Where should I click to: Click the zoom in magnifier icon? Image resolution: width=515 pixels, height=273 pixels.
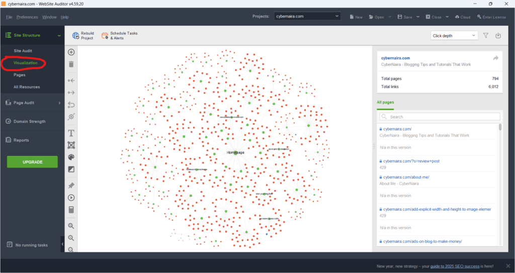[71, 238]
